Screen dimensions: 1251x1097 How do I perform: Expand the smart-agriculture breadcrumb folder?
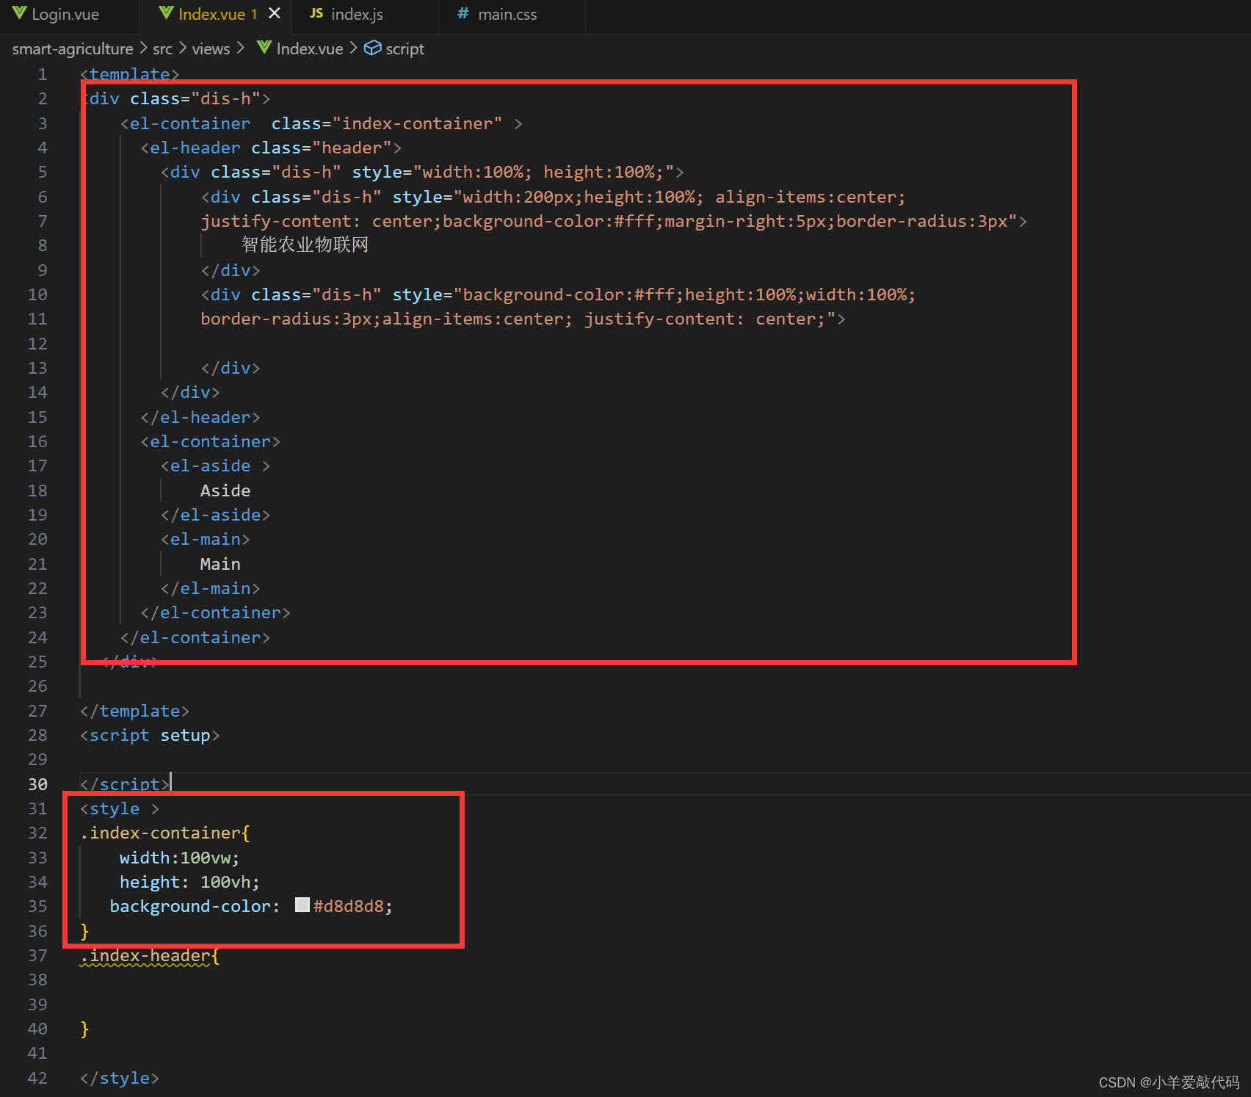(73, 48)
